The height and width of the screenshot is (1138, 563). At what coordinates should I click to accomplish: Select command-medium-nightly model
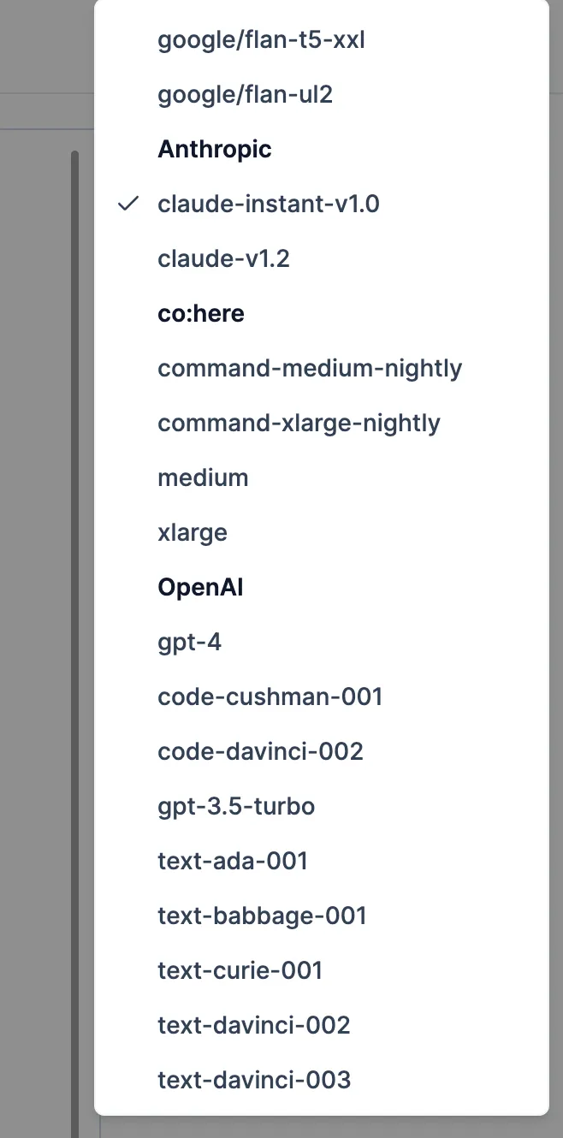310,368
